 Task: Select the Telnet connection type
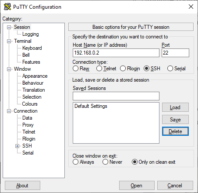[x=99, y=69]
